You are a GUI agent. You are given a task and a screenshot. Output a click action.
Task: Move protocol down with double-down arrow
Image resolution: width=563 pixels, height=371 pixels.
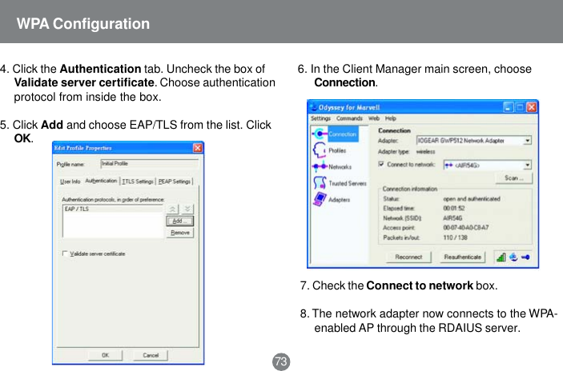tap(187, 209)
